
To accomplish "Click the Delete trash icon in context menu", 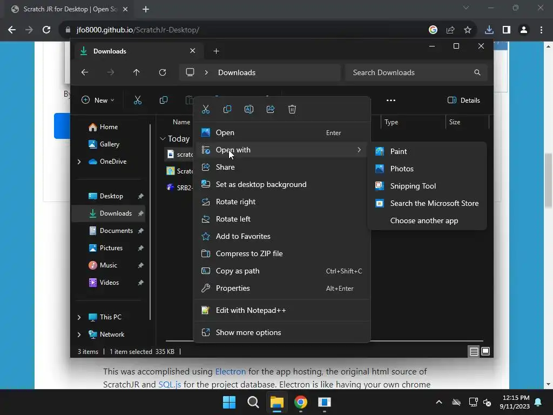I will click(292, 109).
